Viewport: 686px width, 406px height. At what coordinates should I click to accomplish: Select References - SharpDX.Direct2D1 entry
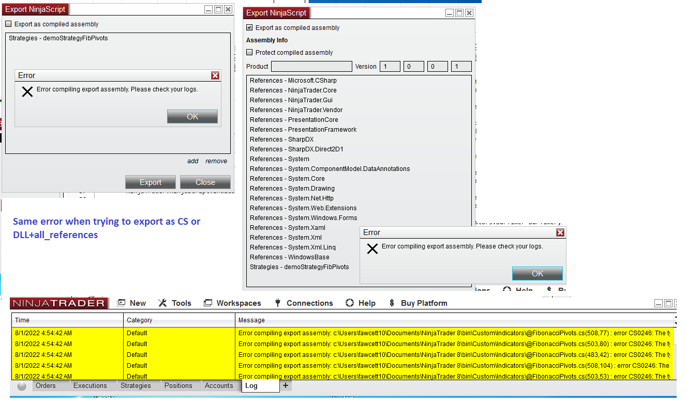tap(297, 149)
